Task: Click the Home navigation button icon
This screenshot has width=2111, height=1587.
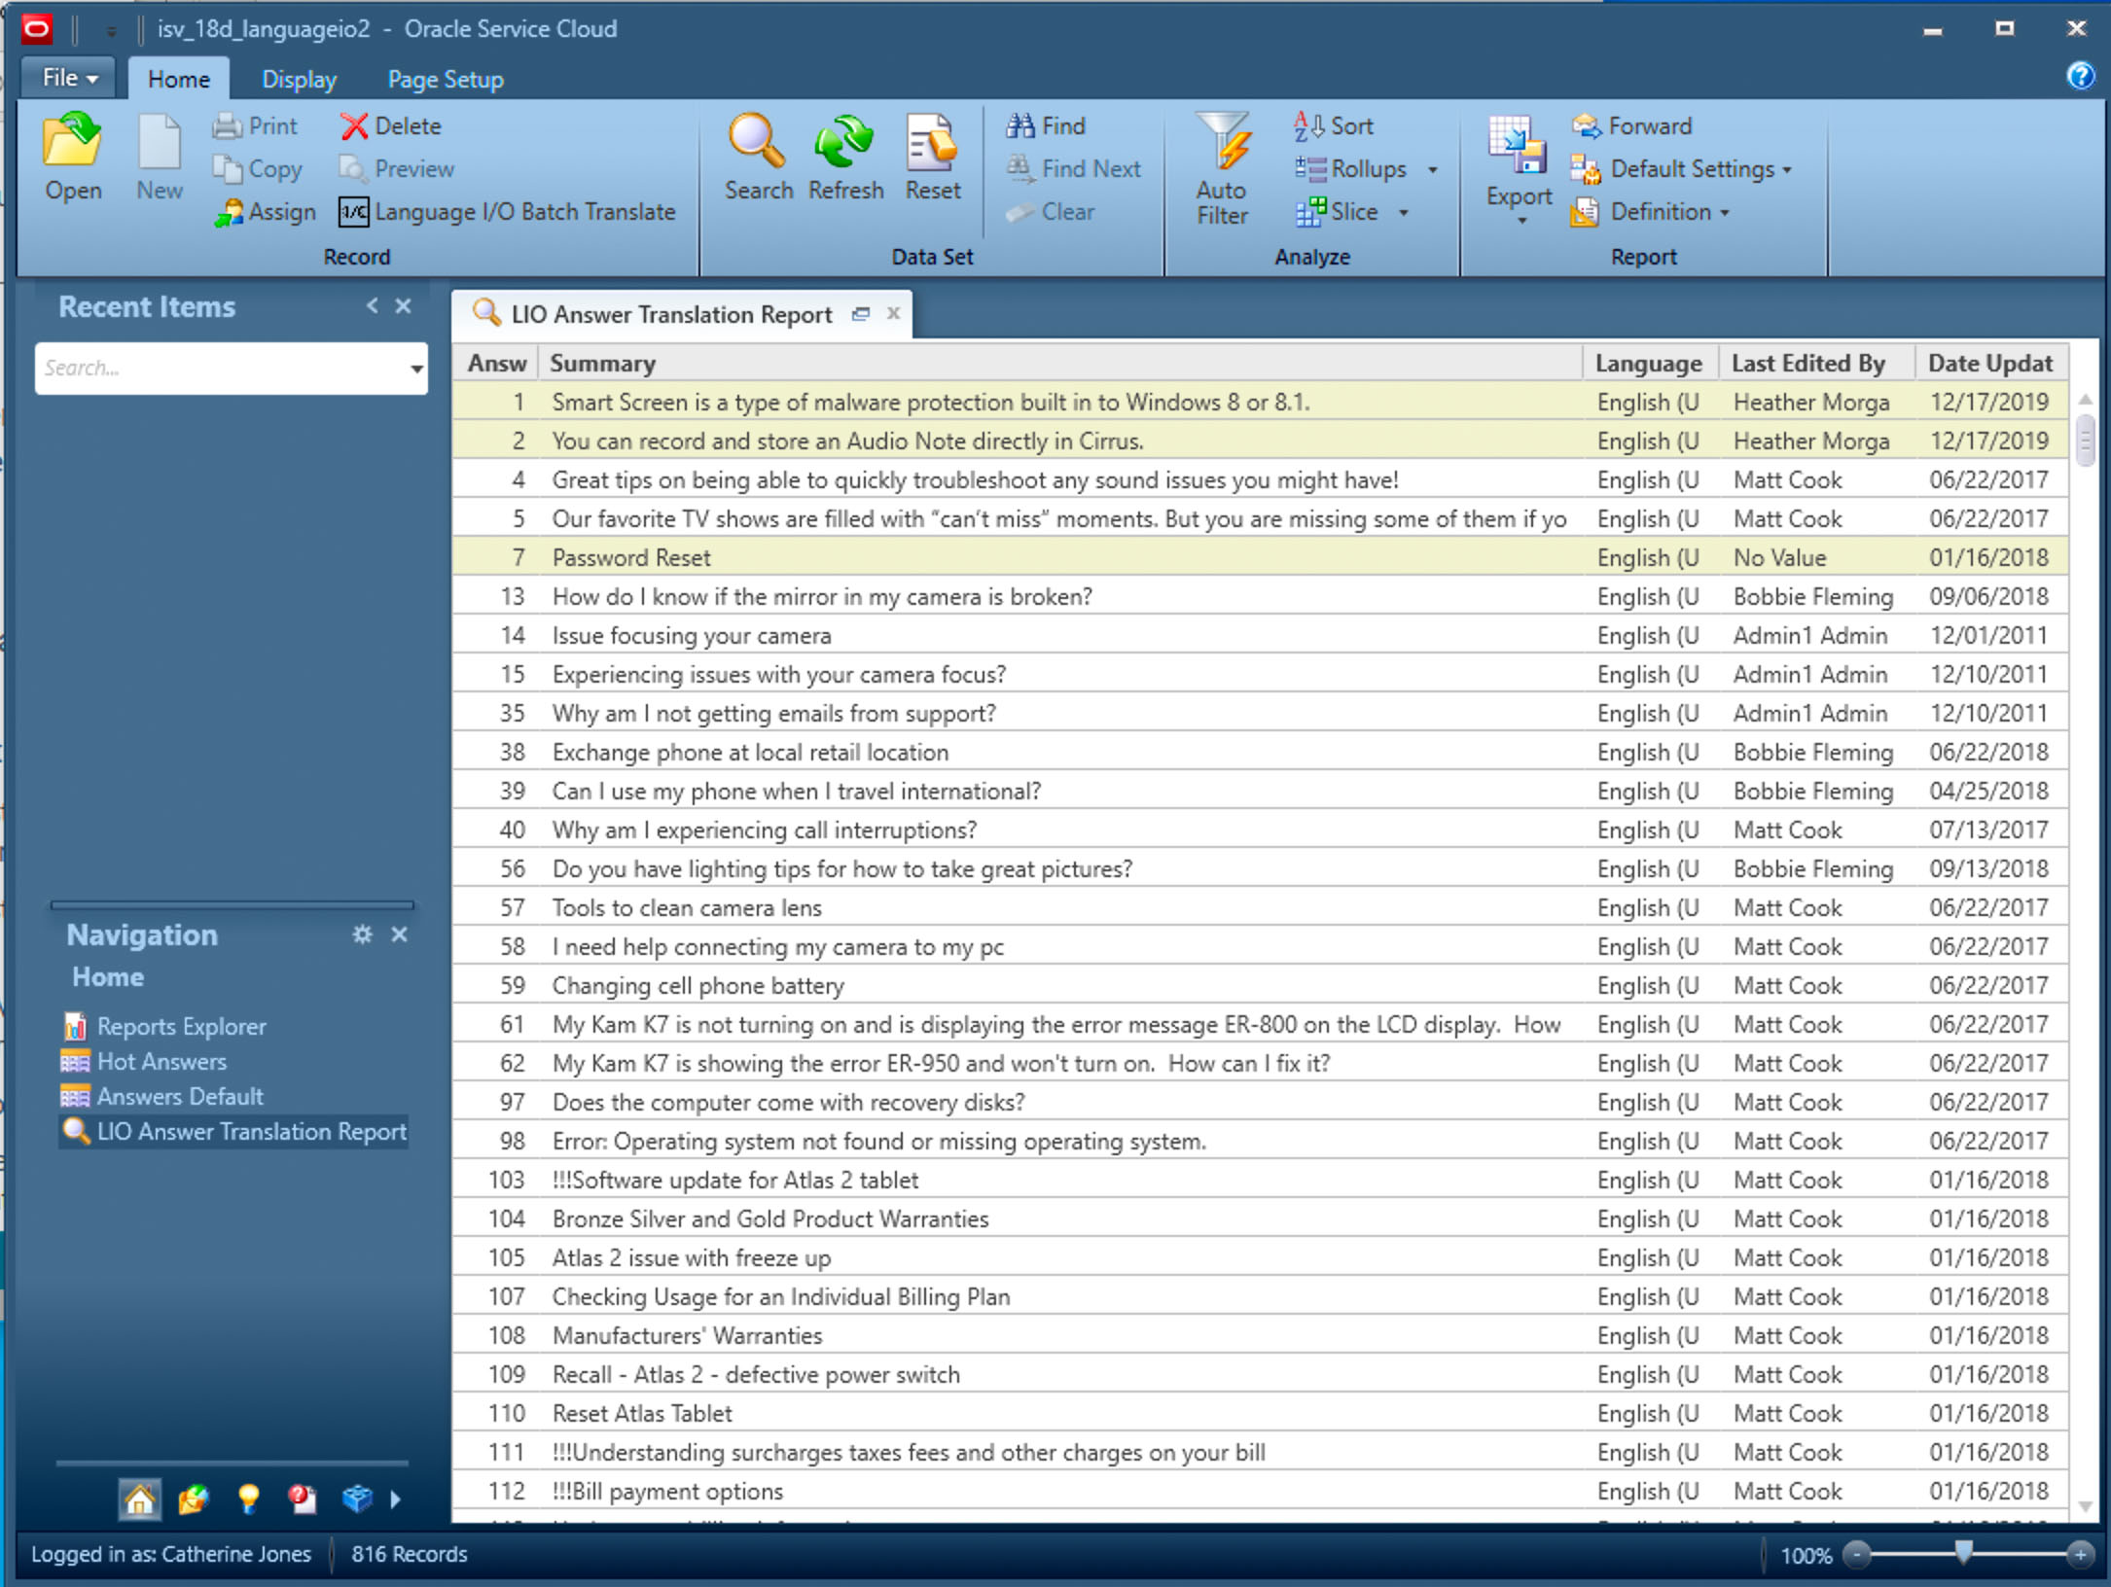Action: pos(139,1499)
